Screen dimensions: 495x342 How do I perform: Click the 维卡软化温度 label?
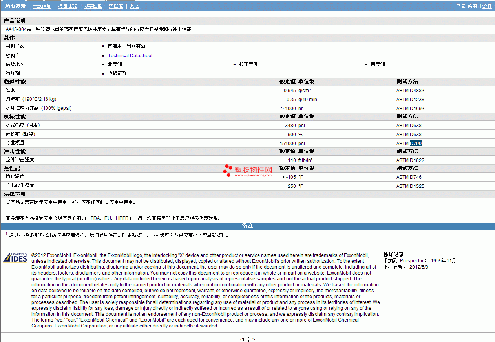point(20,186)
